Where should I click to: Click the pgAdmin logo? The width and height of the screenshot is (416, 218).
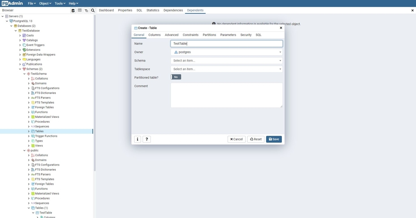(x=12, y=3)
